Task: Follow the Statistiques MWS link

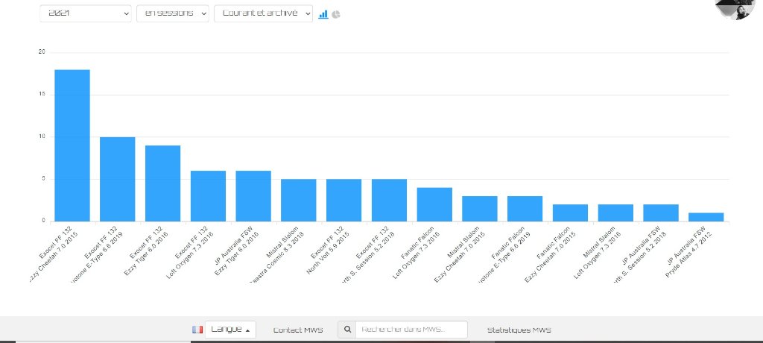Action: 519,330
